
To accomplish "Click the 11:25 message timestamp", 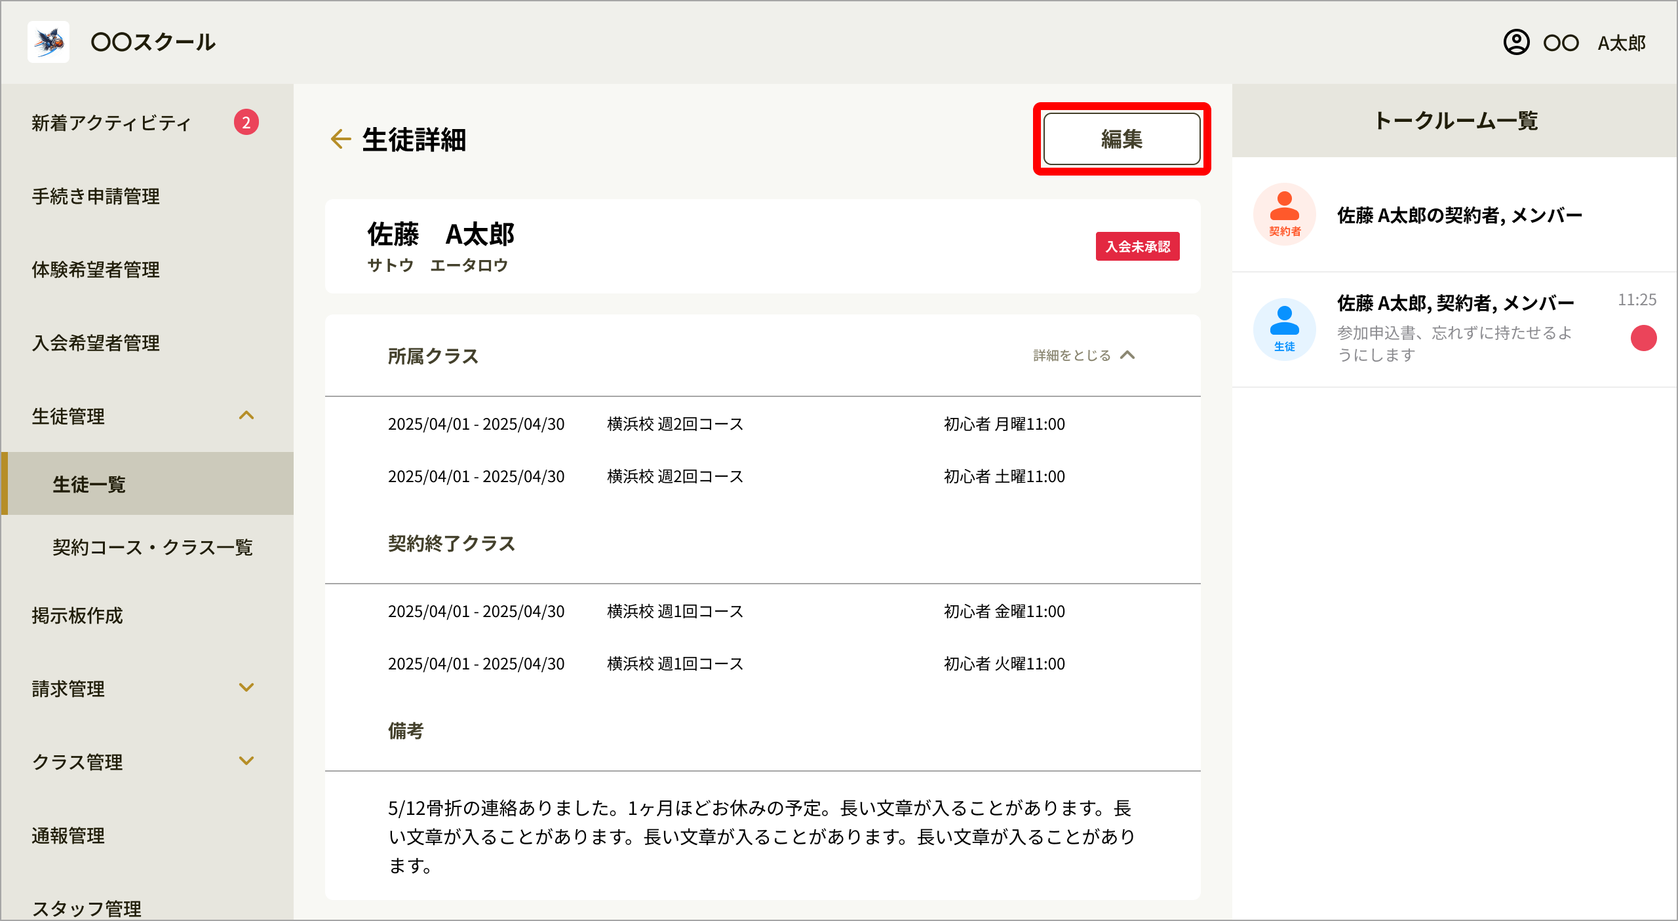I will click(1637, 300).
